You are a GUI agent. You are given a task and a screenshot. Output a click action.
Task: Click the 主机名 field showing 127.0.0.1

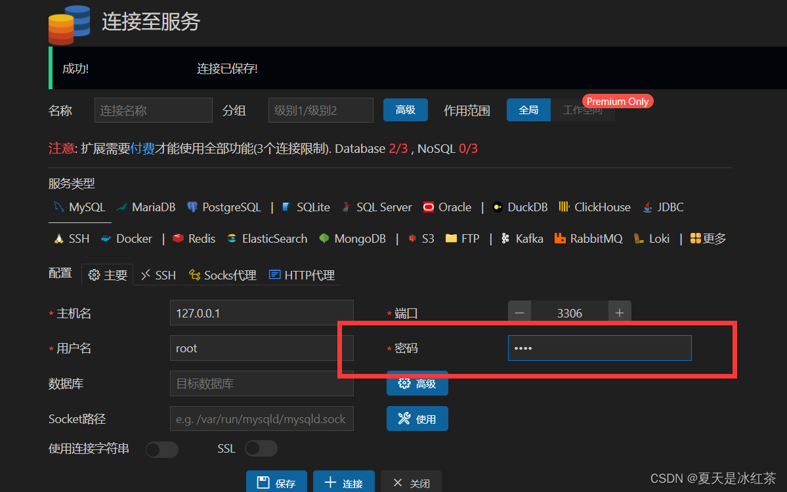[x=261, y=313]
